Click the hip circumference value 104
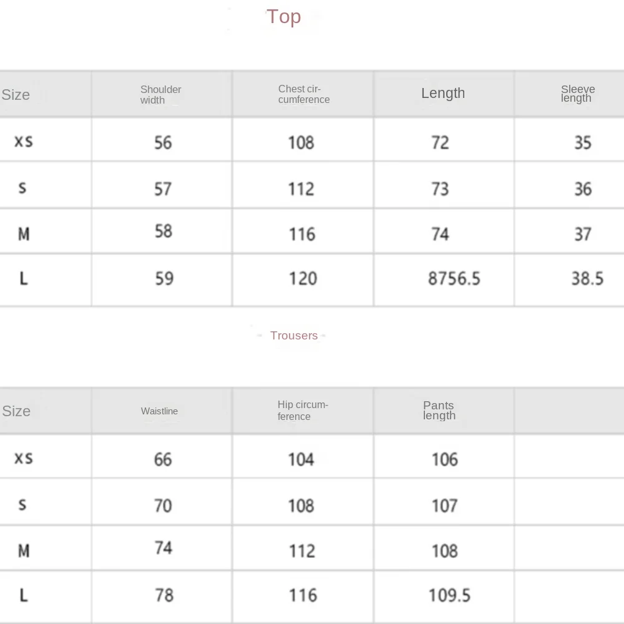 click(301, 460)
